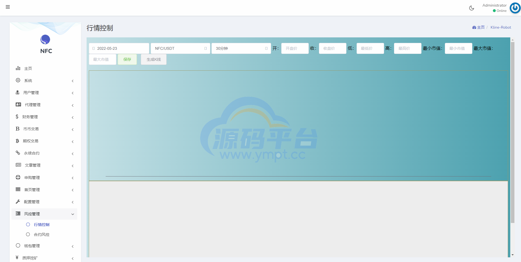Viewport: 521px width, 262px height.
Task: Click the Administrator power avatar icon
Action: tap(515, 8)
